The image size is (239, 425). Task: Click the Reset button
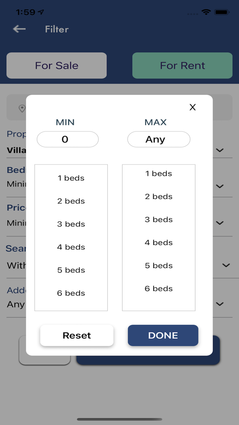77,336
